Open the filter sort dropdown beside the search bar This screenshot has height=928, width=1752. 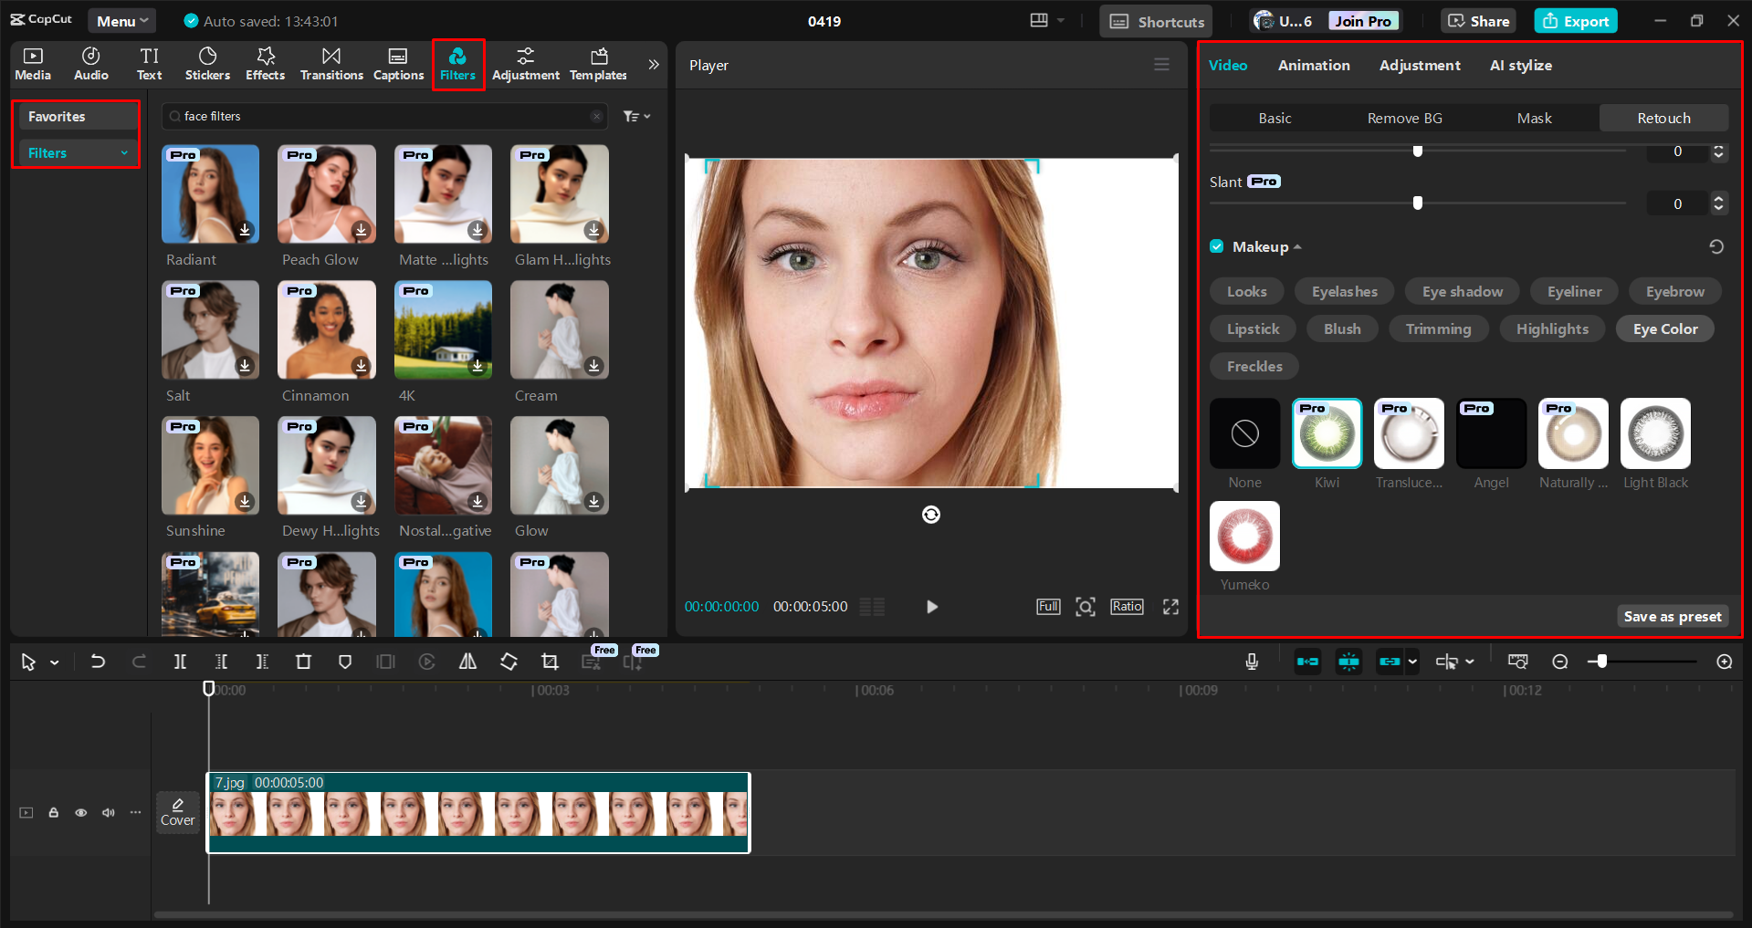point(636,116)
